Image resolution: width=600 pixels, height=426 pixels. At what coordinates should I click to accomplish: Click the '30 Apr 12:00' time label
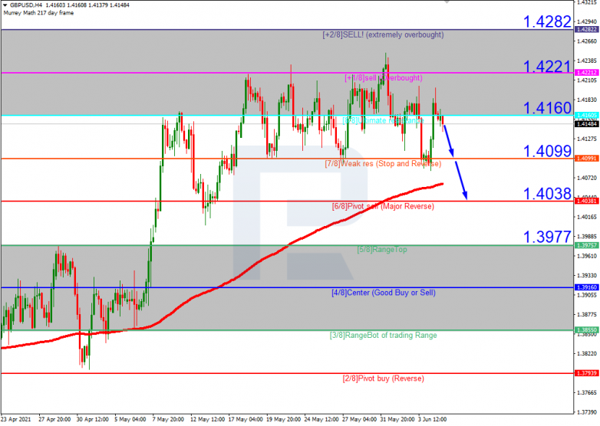click(92, 420)
